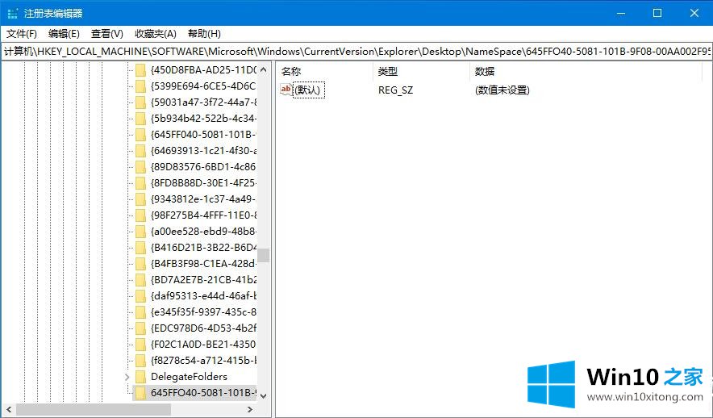Select the DelegateFolders folder icon
The height and width of the screenshot is (418, 713).
pos(140,377)
